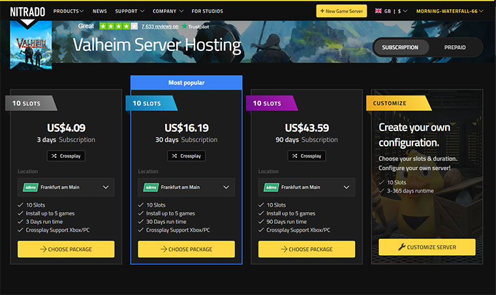Switch to Subscription billing mode
This screenshot has width=496, height=295.
pyautogui.click(x=400, y=48)
